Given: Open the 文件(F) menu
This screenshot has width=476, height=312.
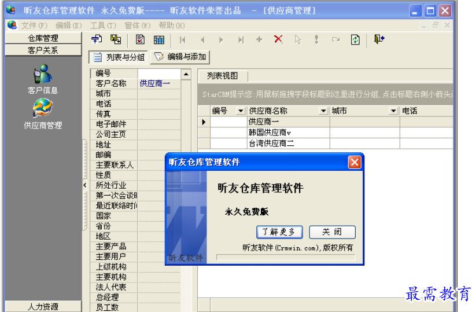Looking at the screenshot, I should pos(34,25).
